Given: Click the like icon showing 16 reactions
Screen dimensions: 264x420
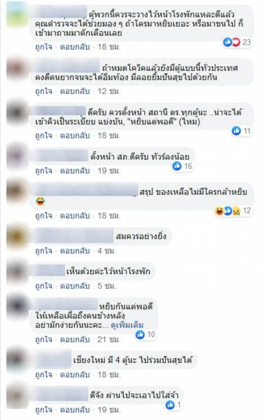Looking at the screenshot, I should (x=177, y=166).
